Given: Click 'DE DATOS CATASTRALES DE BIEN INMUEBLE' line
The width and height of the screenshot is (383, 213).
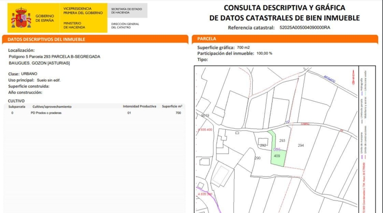Looking at the screenshot, I should click(x=285, y=18).
